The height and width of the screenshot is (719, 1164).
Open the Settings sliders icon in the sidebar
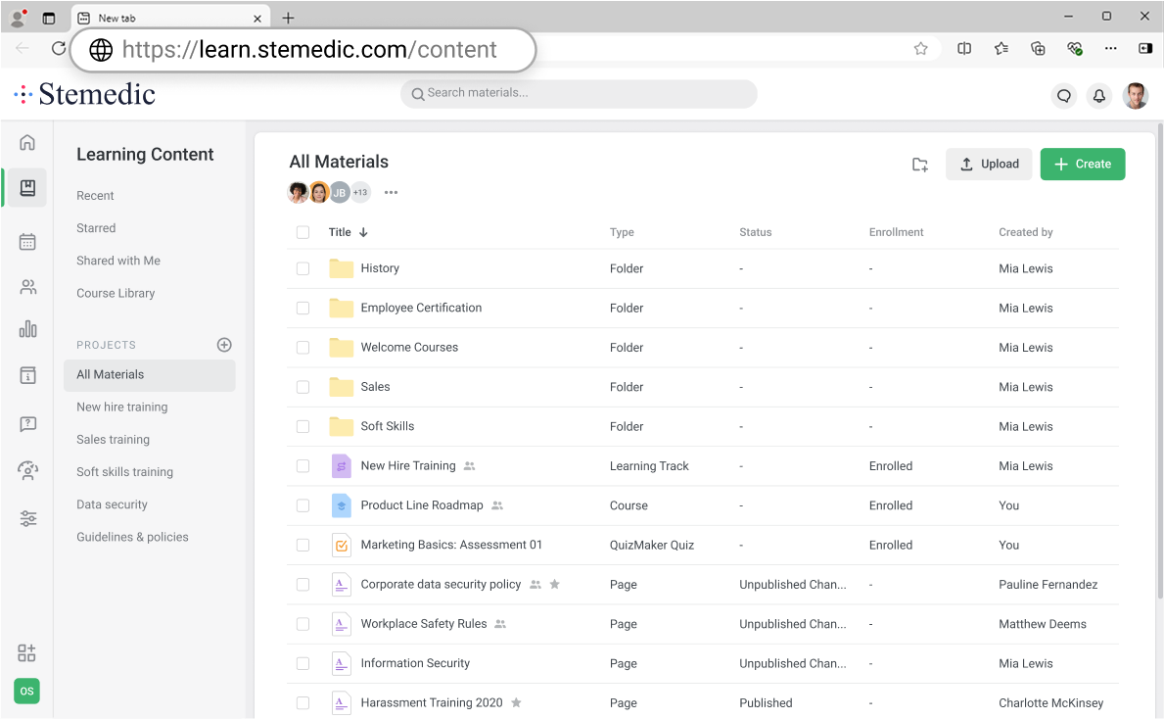point(26,518)
